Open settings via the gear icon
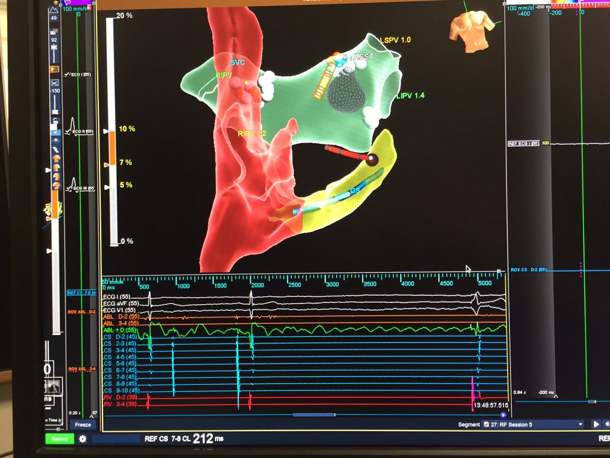 click(82, 439)
